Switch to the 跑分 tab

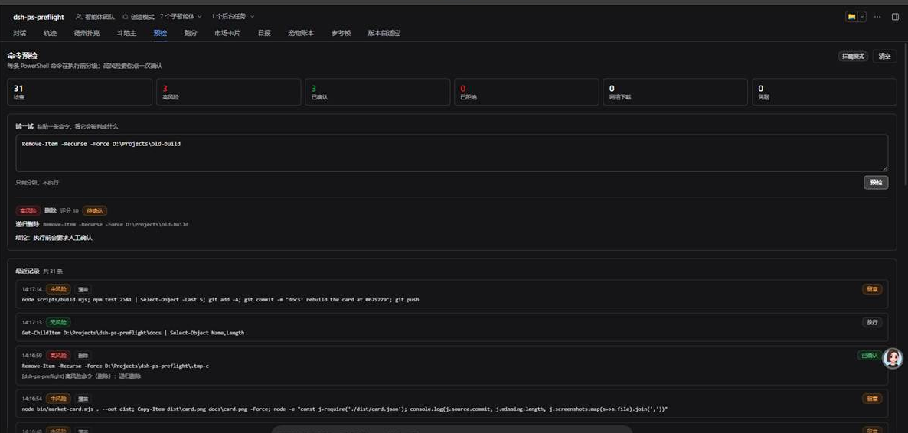tap(191, 33)
